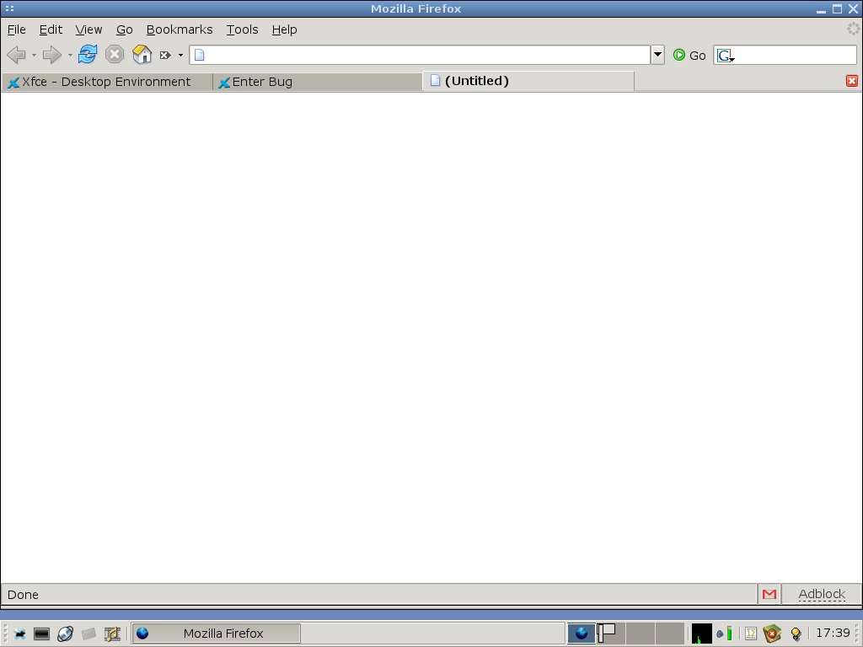The width and height of the screenshot is (863, 647).
Task: Launch the terminal from the Xfce panel
Action: click(42, 634)
